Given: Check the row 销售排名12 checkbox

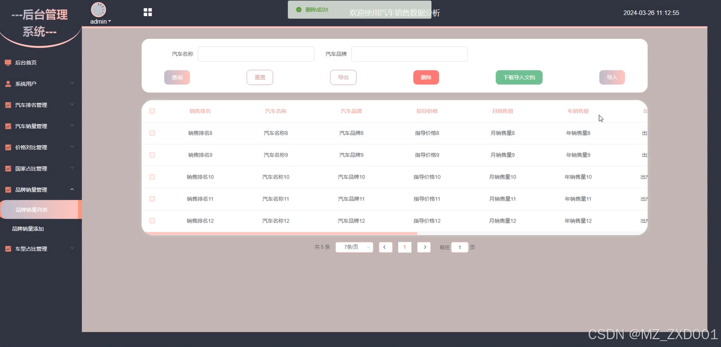Looking at the screenshot, I should pyautogui.click(x=152, y=221).
